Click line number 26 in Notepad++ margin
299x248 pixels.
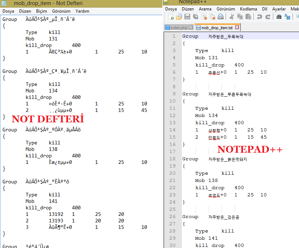click(172, 216)
